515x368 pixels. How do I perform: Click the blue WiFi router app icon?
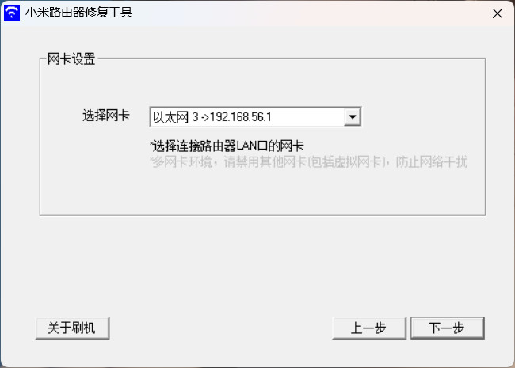(12, 13)
